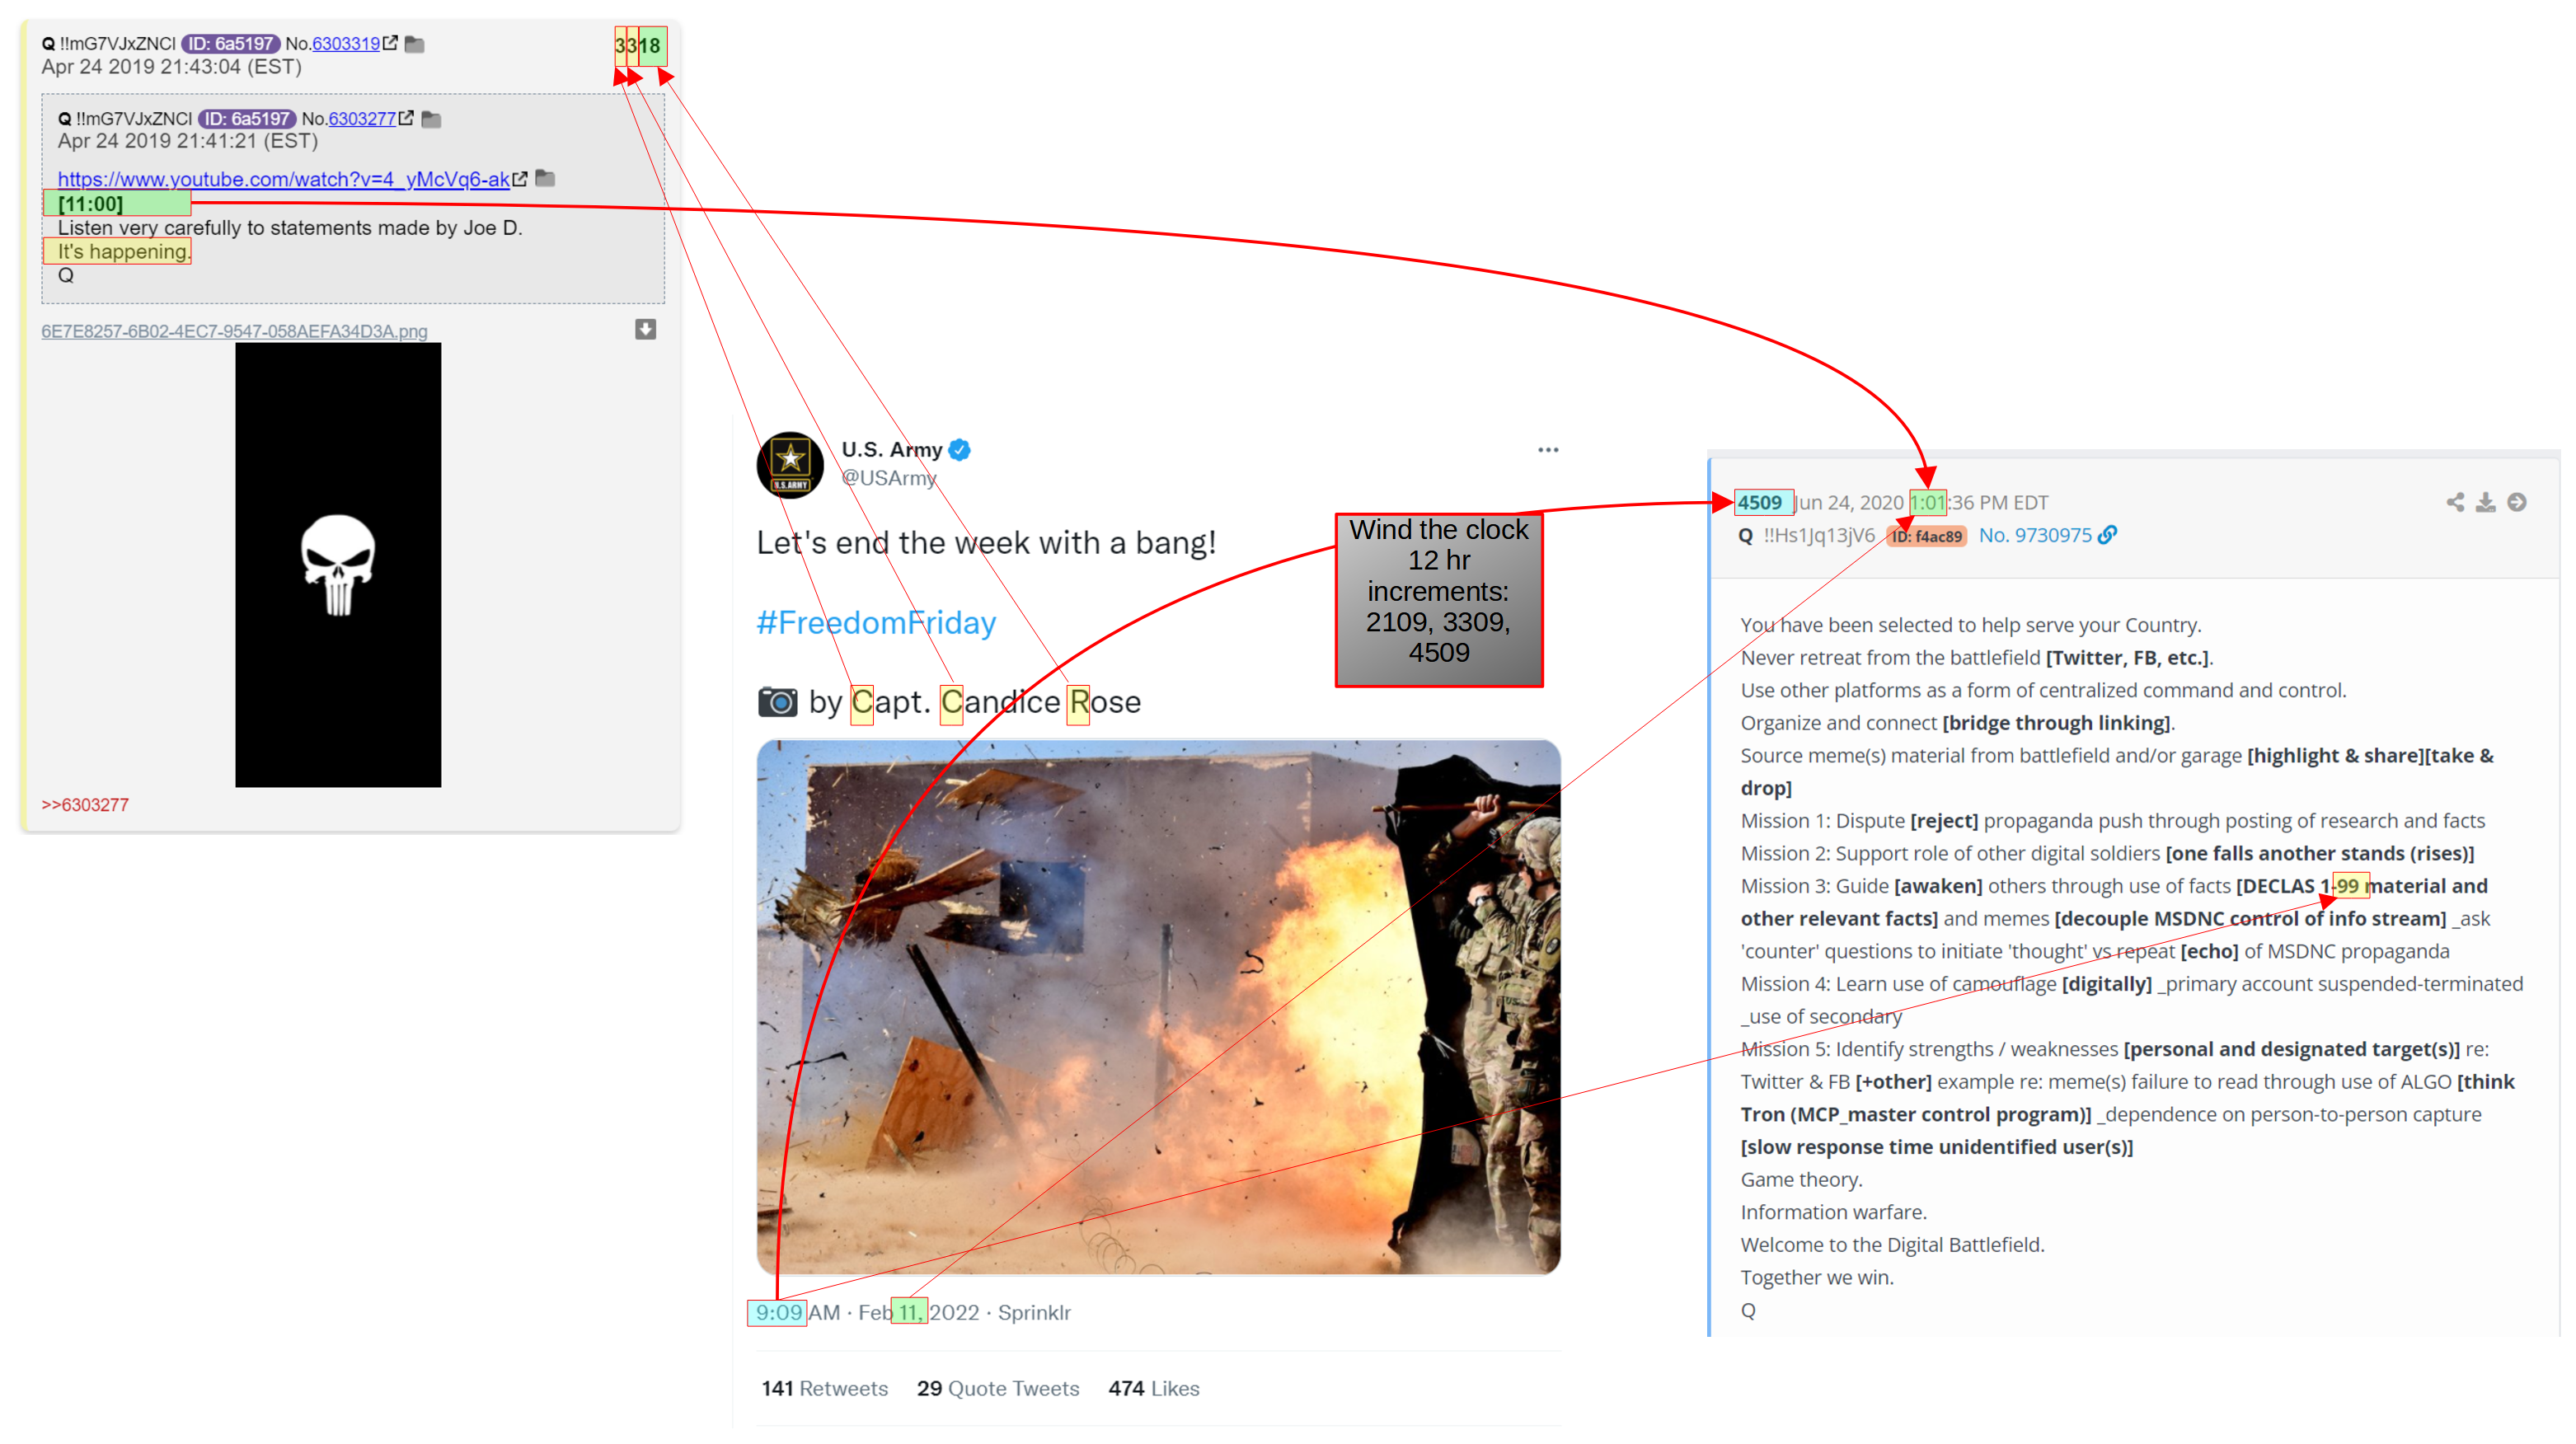This screenshot has height=1444, width=2576.
Task: Click external link icon after YouTube URL
Action: 520,179
